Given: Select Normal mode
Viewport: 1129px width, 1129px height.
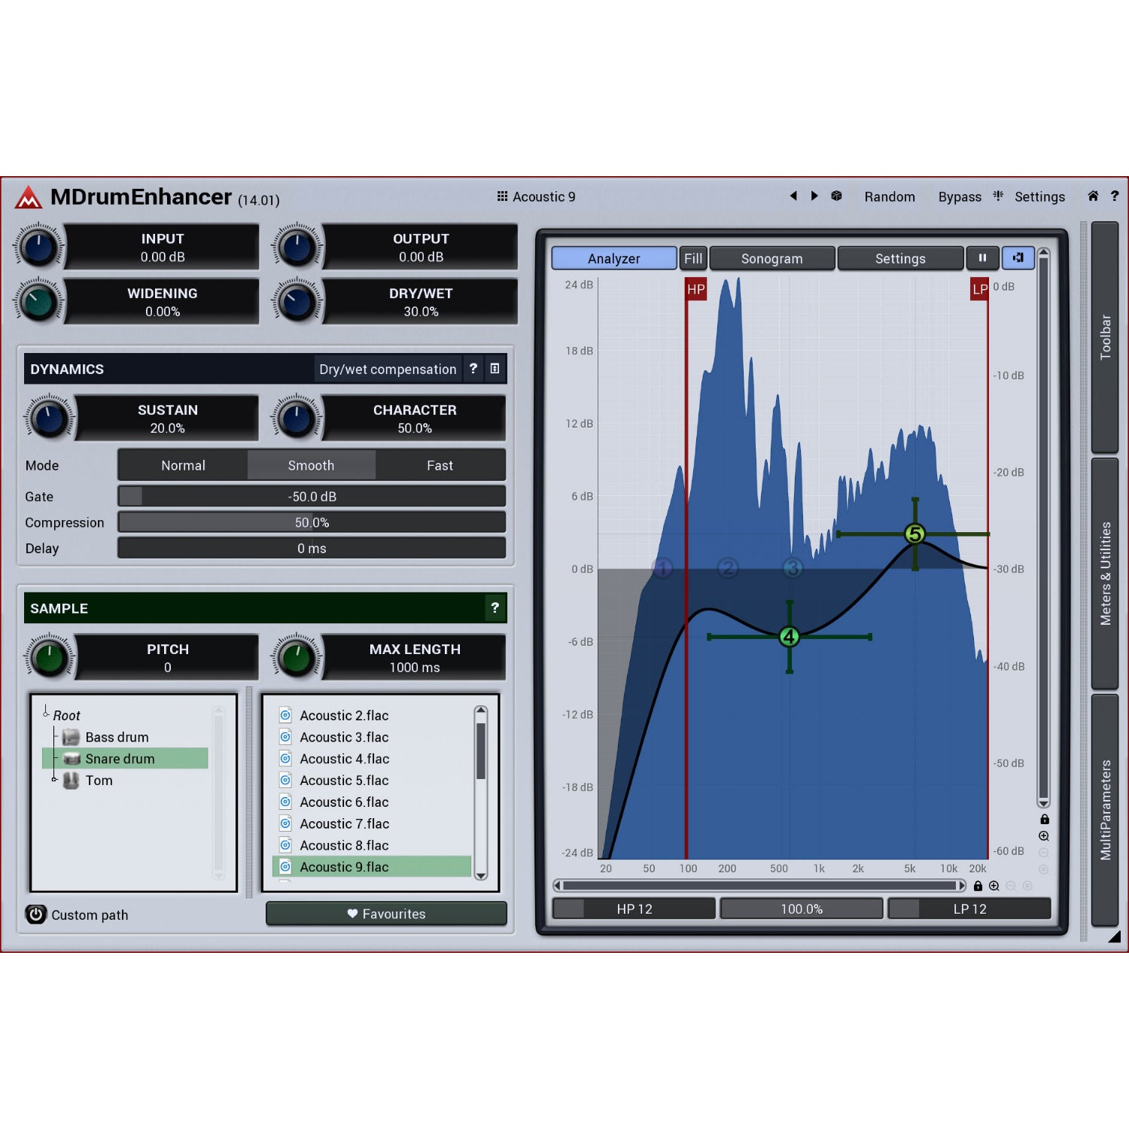Looking at the screenshot, I should (183, 465).
